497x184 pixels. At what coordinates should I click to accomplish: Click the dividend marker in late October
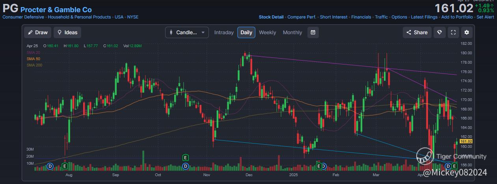(186, 166)
